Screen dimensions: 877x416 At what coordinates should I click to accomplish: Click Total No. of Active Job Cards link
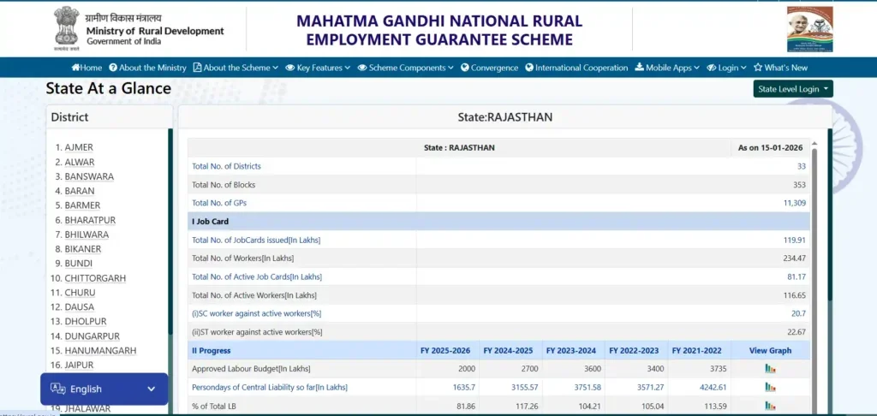257,276
